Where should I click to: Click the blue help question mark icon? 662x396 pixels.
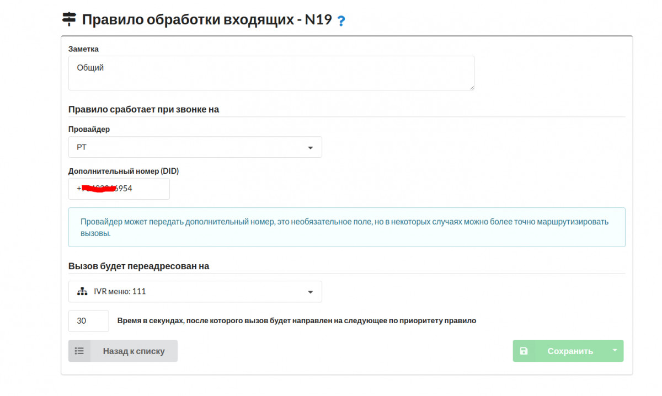(x=341, y=21)
